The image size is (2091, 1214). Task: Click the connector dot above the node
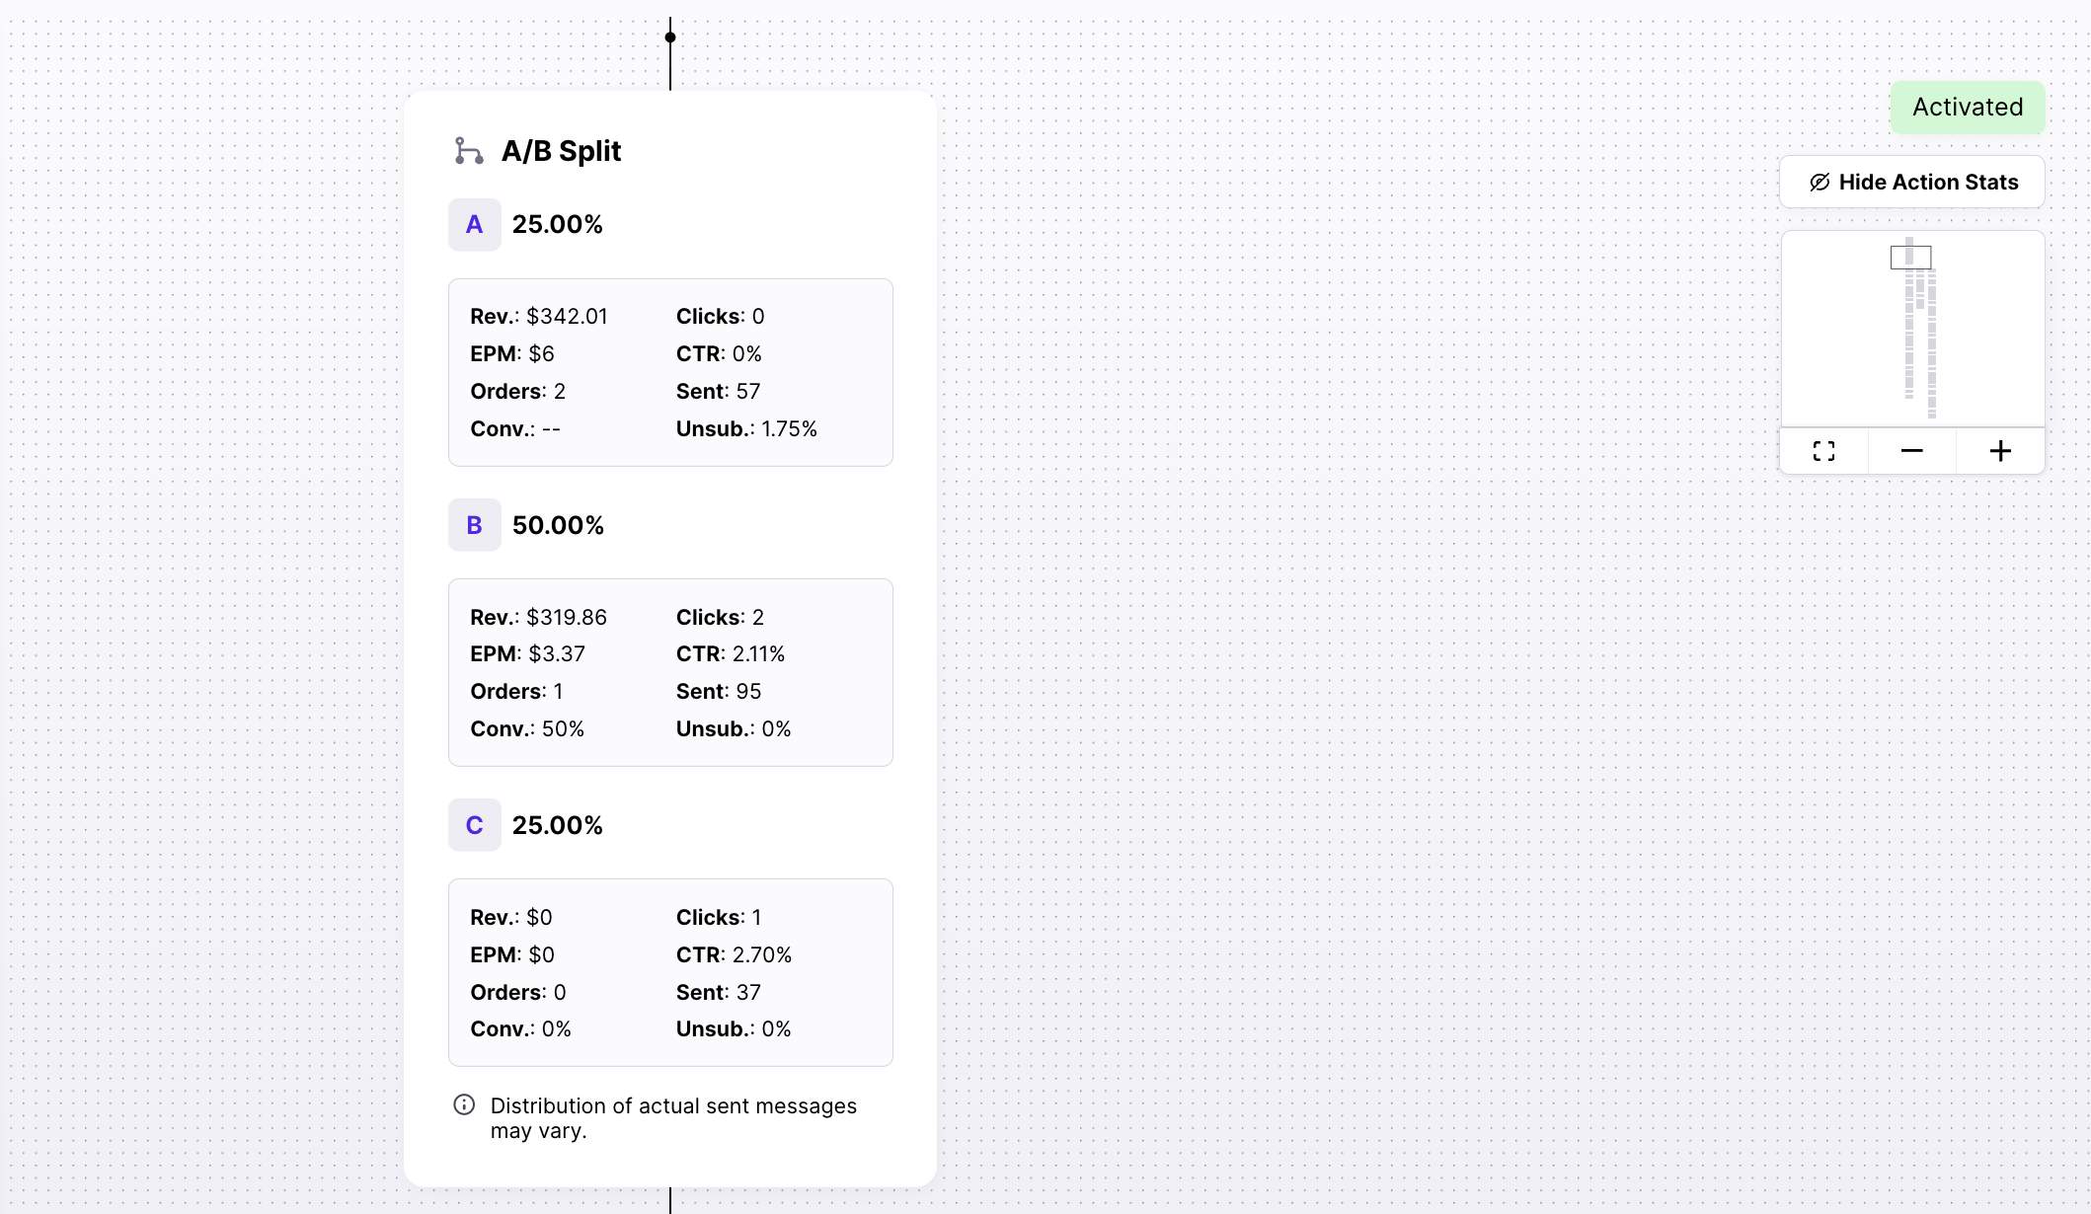click(670, 37)
